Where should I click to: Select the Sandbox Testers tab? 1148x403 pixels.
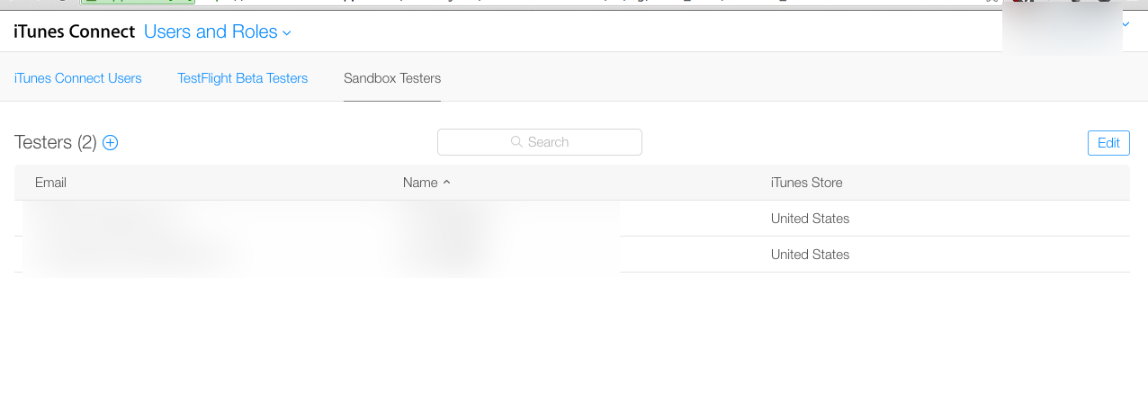392,78
